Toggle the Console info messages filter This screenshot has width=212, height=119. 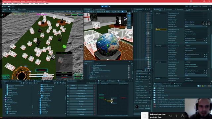click(x=199, y=86)
